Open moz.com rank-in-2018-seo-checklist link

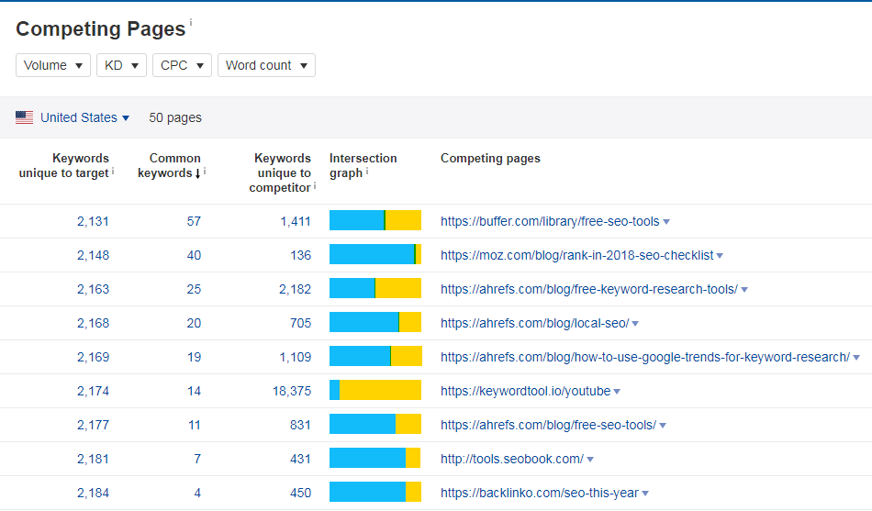point(576,255)
